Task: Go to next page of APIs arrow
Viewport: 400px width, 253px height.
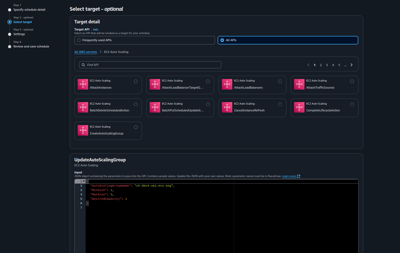Action: 351,65
